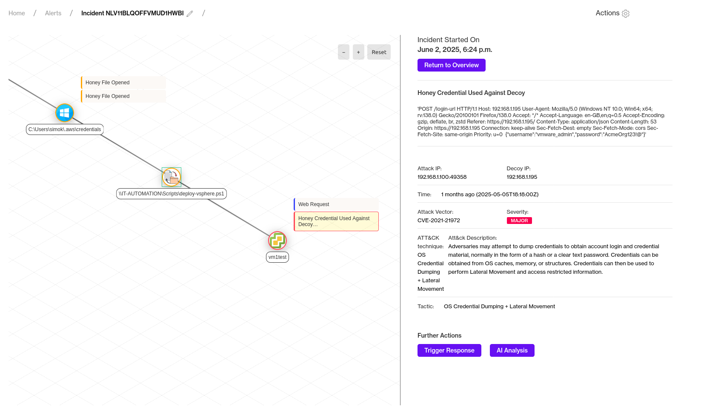The width and height of the screenshot is (715, 410).
Task: Click the deploy-vsphere.ps1 script node icon
Action: 171,177
